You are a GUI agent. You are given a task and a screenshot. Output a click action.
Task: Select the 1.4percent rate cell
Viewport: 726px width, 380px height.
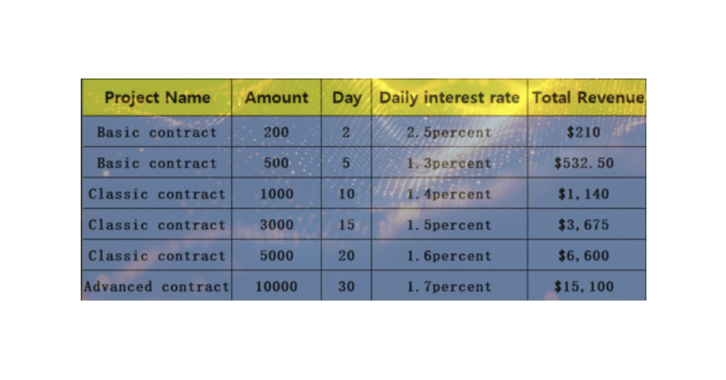coord(450,193)
